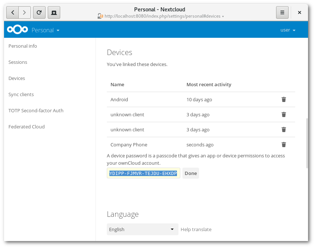Viewport: 315px width, 248px height.
Task: Select the device password text field
Action: [143, 173]
